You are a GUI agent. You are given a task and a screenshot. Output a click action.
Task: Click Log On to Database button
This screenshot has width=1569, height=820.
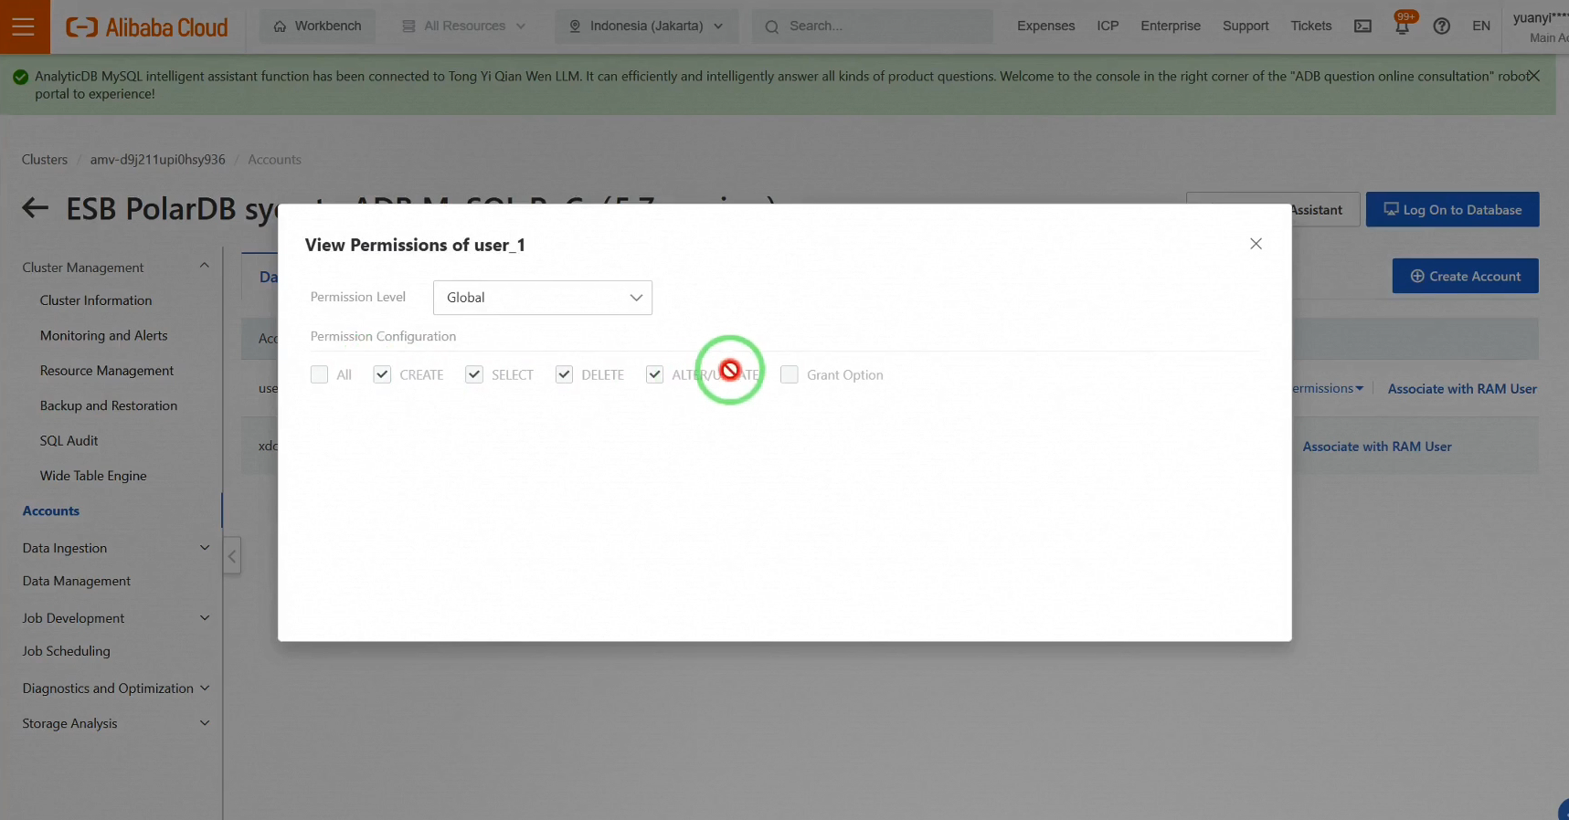(1452, 209)
